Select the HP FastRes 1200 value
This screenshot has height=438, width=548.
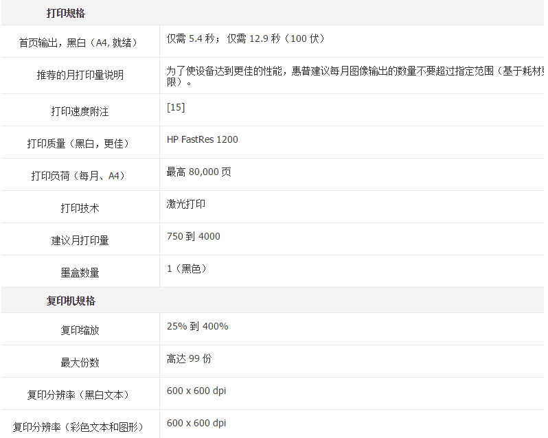pyautogui.click(x=203, y=140)
